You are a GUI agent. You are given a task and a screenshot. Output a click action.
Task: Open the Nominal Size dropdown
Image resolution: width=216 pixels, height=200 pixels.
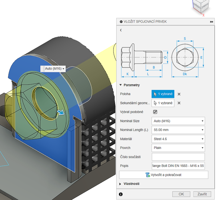point(178,121)
